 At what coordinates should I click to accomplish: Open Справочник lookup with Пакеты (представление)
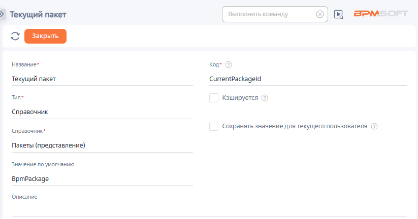click(x=102, y=145)
